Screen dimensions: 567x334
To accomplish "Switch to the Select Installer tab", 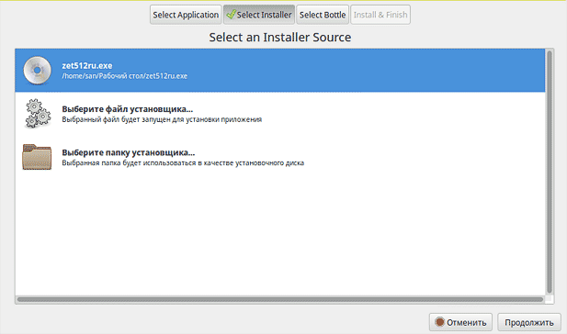I will point(259,15).
